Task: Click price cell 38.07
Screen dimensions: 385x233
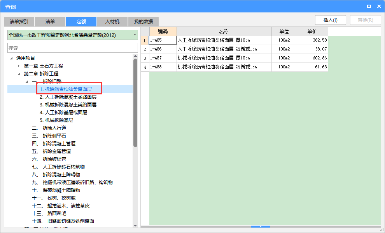Action: click(x=312, y=49)
